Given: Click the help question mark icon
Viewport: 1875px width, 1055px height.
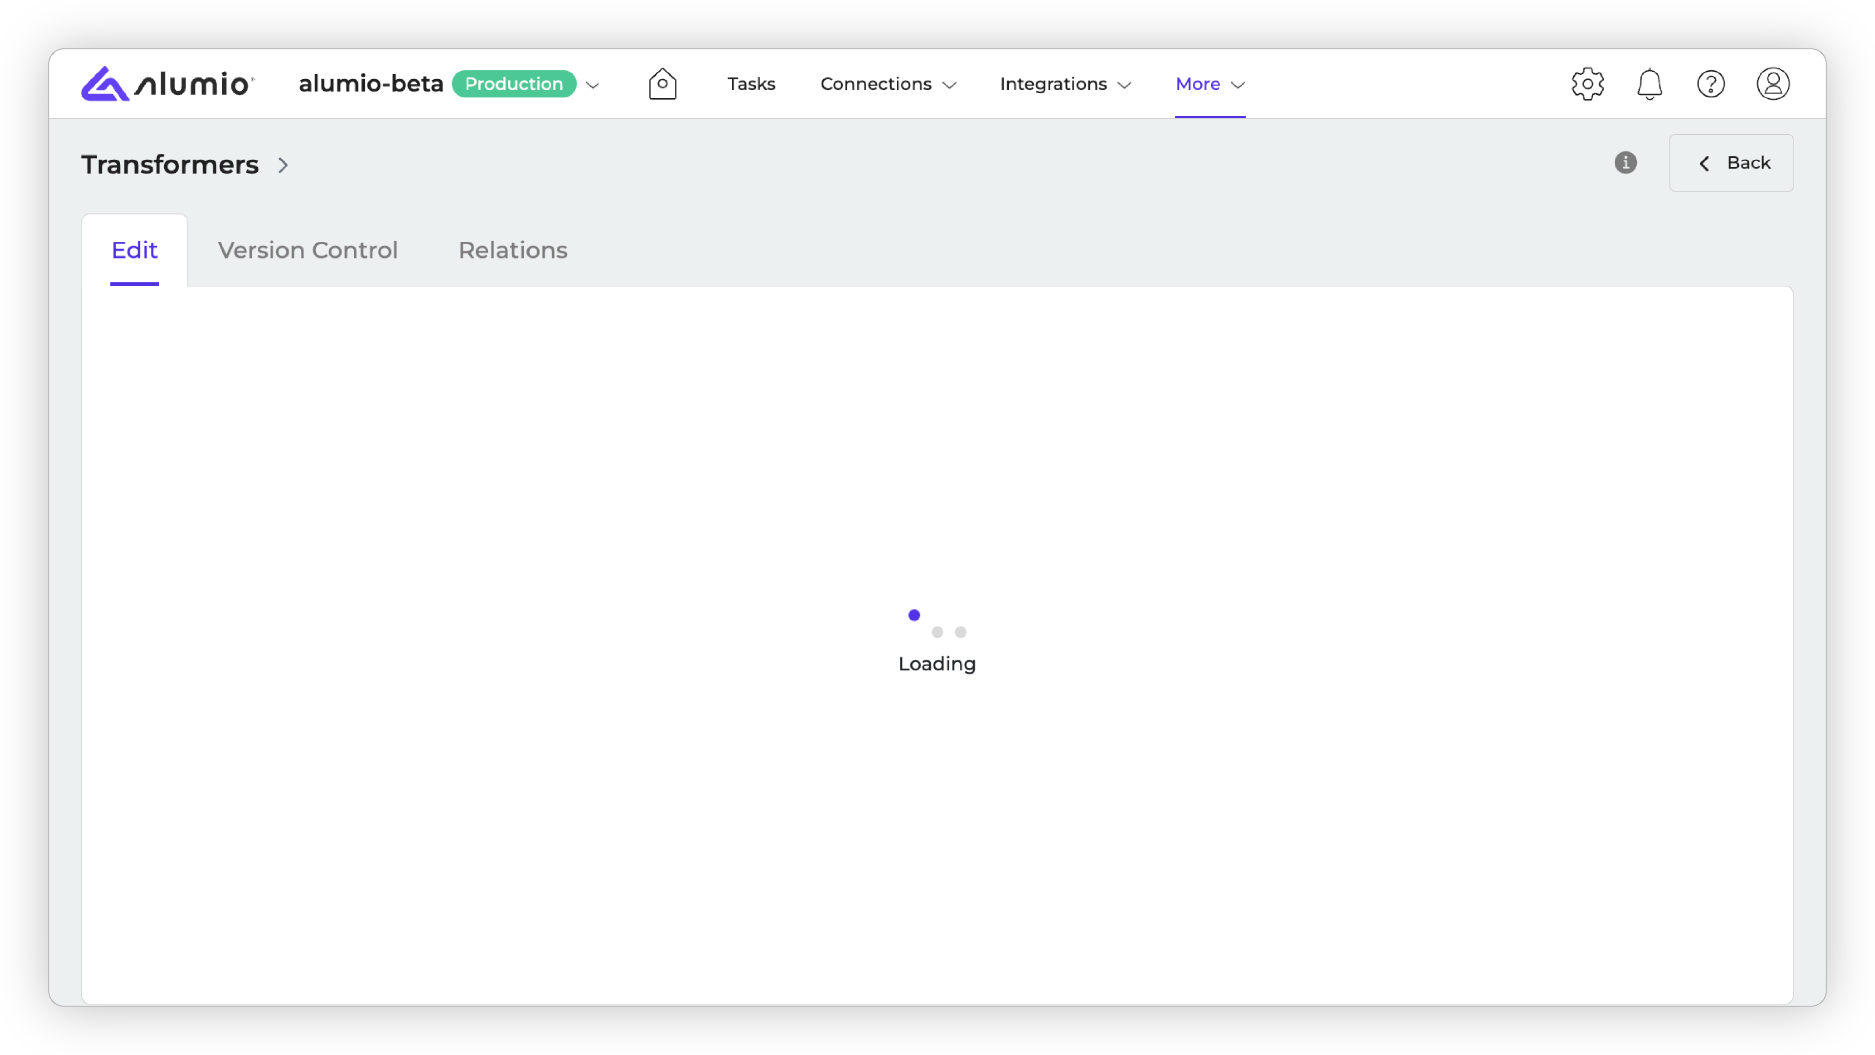Looking at the screenshot, I should pyautogui.click(x=1710, y=84).
